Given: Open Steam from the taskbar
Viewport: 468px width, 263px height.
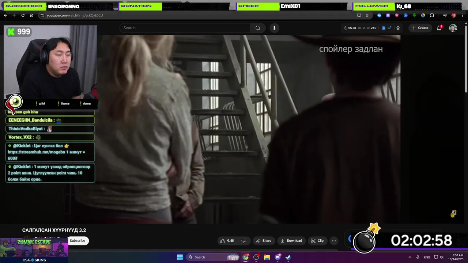Looking at the screenshot, I should pyautogui.click(x=288, y=257).
